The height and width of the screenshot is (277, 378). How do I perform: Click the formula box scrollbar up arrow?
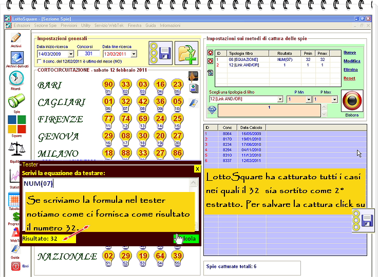[x=324, y=106]
